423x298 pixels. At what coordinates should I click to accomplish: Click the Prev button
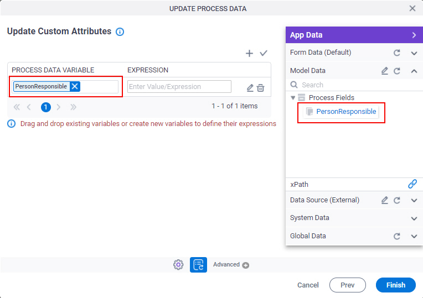tap(348, 285)
